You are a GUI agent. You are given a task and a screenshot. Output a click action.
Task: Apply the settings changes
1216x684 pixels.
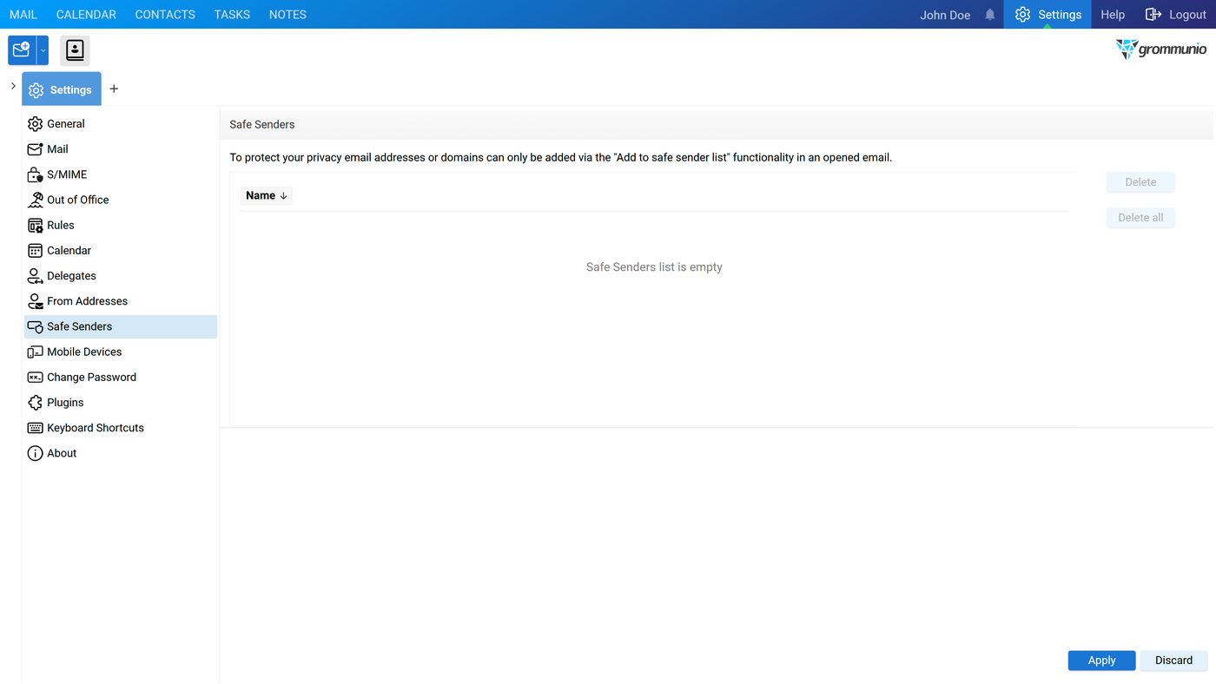click(1101, 661)
